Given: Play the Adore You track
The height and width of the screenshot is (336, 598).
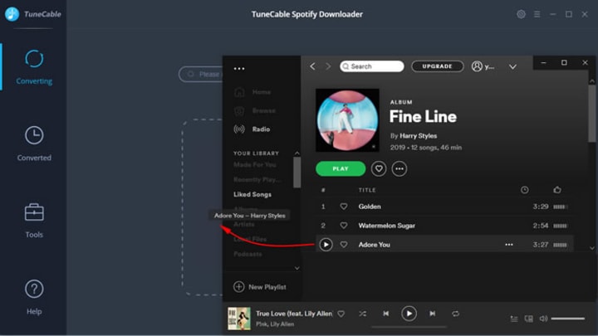Looking at the screenshot, I should [x=326, y=245].
